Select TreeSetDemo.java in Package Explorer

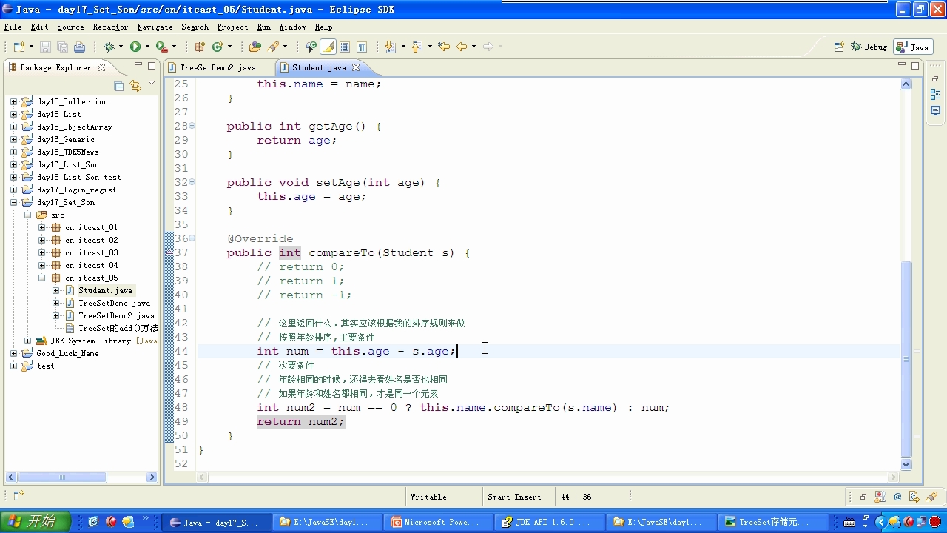(x=114, y=303)
